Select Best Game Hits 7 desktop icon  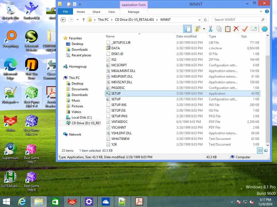pos(32,154)
